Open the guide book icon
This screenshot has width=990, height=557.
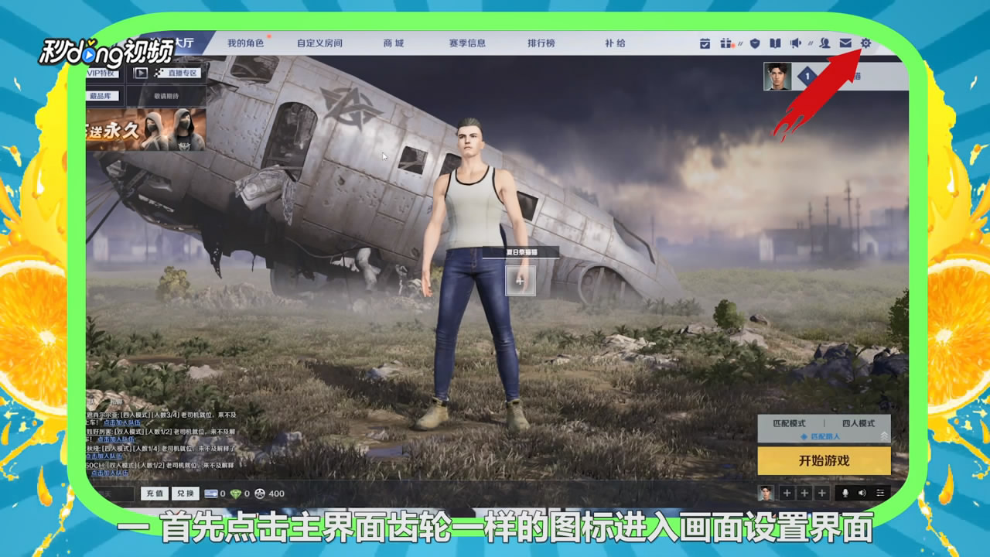click(775, 43)
